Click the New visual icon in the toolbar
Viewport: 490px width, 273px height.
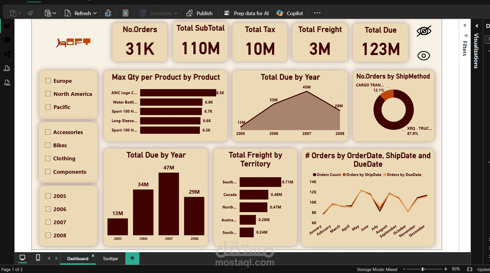click(x=108, y=13)
